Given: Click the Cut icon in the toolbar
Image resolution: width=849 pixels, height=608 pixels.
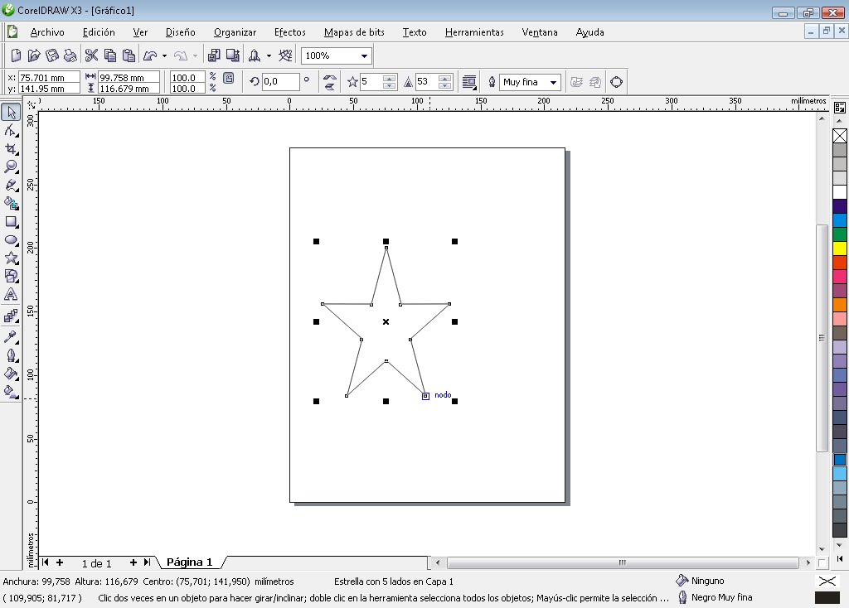Looking at the screenshot, I should click(x=90, y=55).
